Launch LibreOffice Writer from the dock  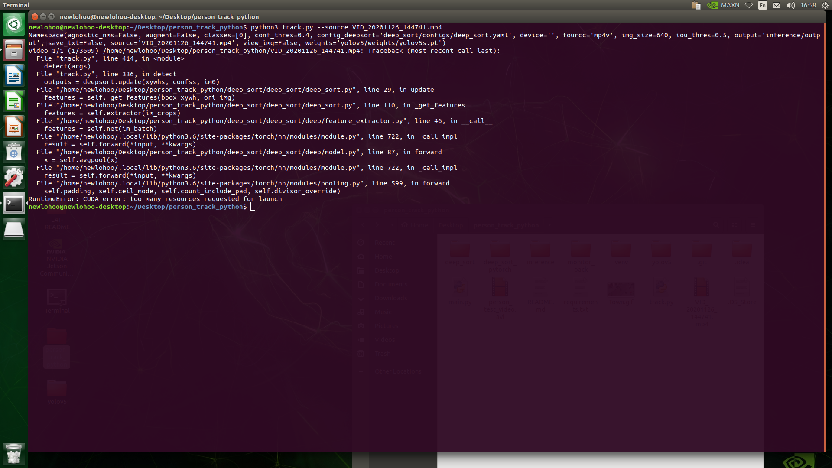(x=14, y=75)
